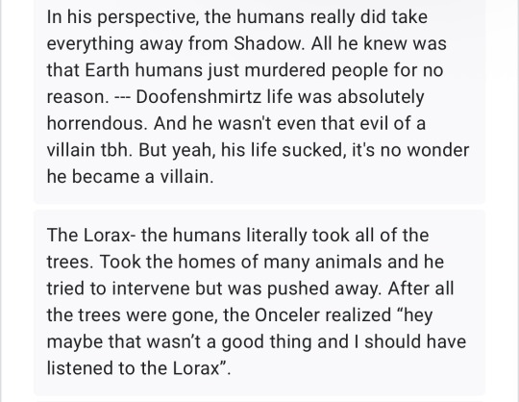
Task: Click the word "tbh" in first comment
Action: click(x=116, y=150)
